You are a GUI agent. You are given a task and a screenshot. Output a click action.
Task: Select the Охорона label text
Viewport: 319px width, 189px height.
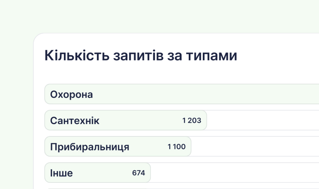(71, 94)
